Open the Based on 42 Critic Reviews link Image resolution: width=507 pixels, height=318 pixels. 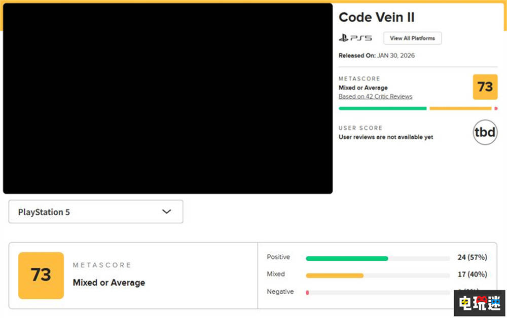coord(375,96)
